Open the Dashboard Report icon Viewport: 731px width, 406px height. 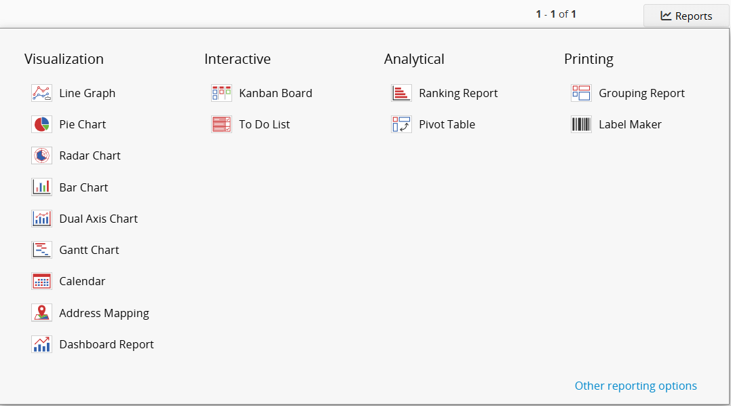click(x=41, y=344)
